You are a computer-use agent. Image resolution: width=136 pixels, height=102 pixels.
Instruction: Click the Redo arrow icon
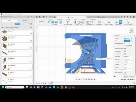coord(50,17)
